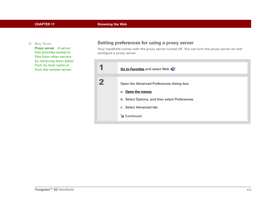Viewport: 263px width, 203px height.
Task: Follow the 'Open the menus' link
Action: tap(138, 92)
